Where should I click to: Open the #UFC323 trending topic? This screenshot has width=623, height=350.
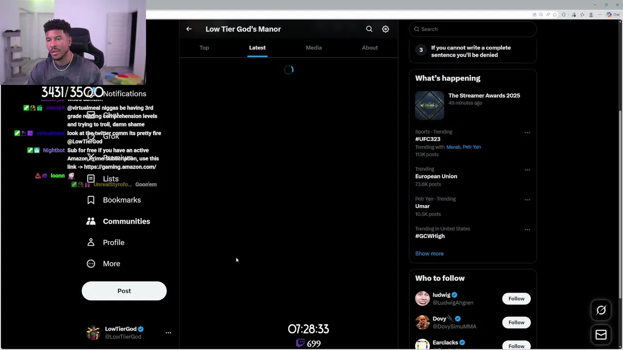[428, 139]
